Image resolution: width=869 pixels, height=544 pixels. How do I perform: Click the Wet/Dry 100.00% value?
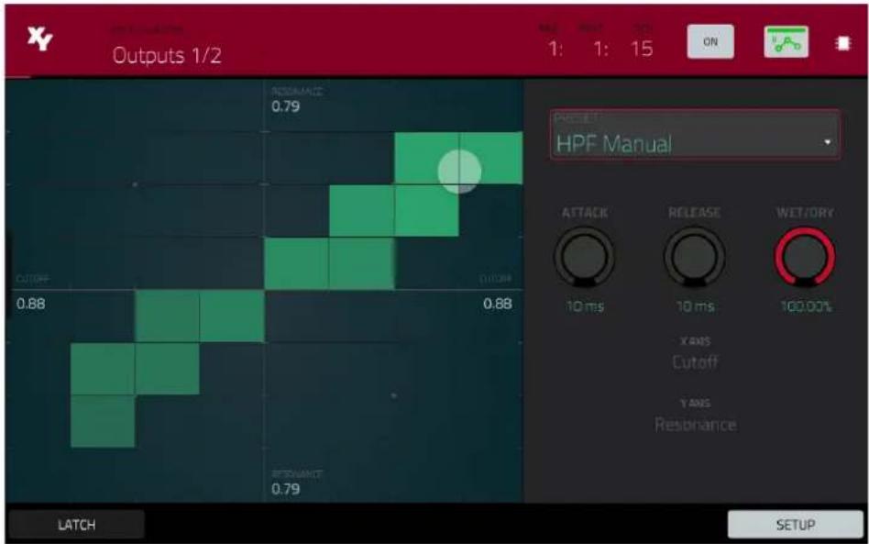(806, 306)
